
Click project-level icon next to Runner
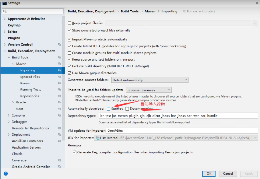coord(59,83)
